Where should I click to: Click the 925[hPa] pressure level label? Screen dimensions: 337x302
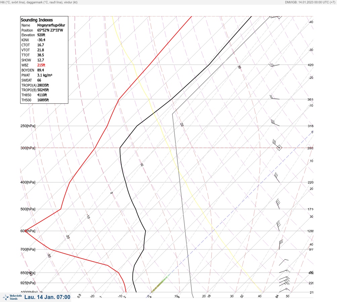(x=28, y=283)
